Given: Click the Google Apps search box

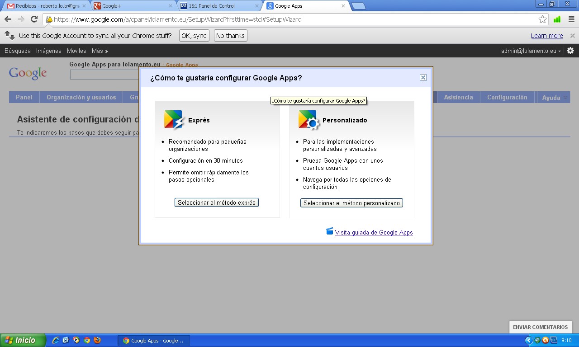Looking at the screenshot, I should pyautogui.click(x=105, y=75).
